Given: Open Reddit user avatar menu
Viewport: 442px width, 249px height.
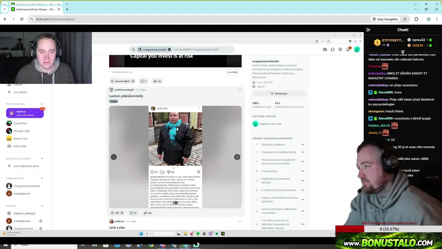Looking at the screenshot, I should pos(357,49).
